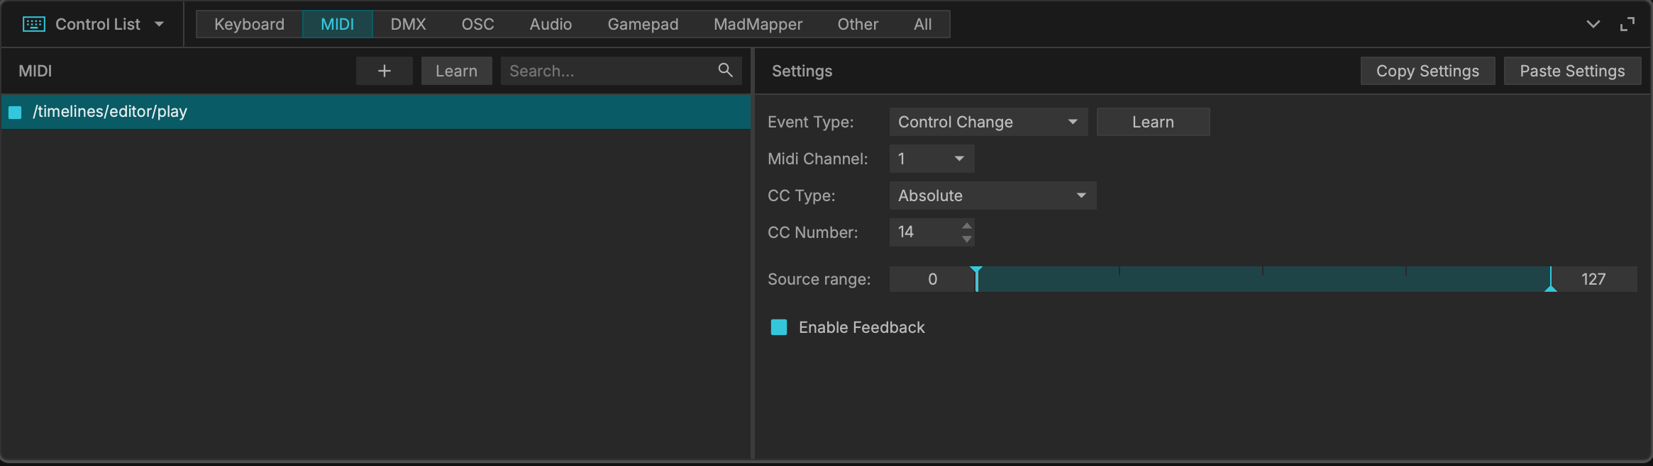Select the Gamepad tab
Screen dimensions: 1653x466
pyautogui.click(x=643, y=24)
